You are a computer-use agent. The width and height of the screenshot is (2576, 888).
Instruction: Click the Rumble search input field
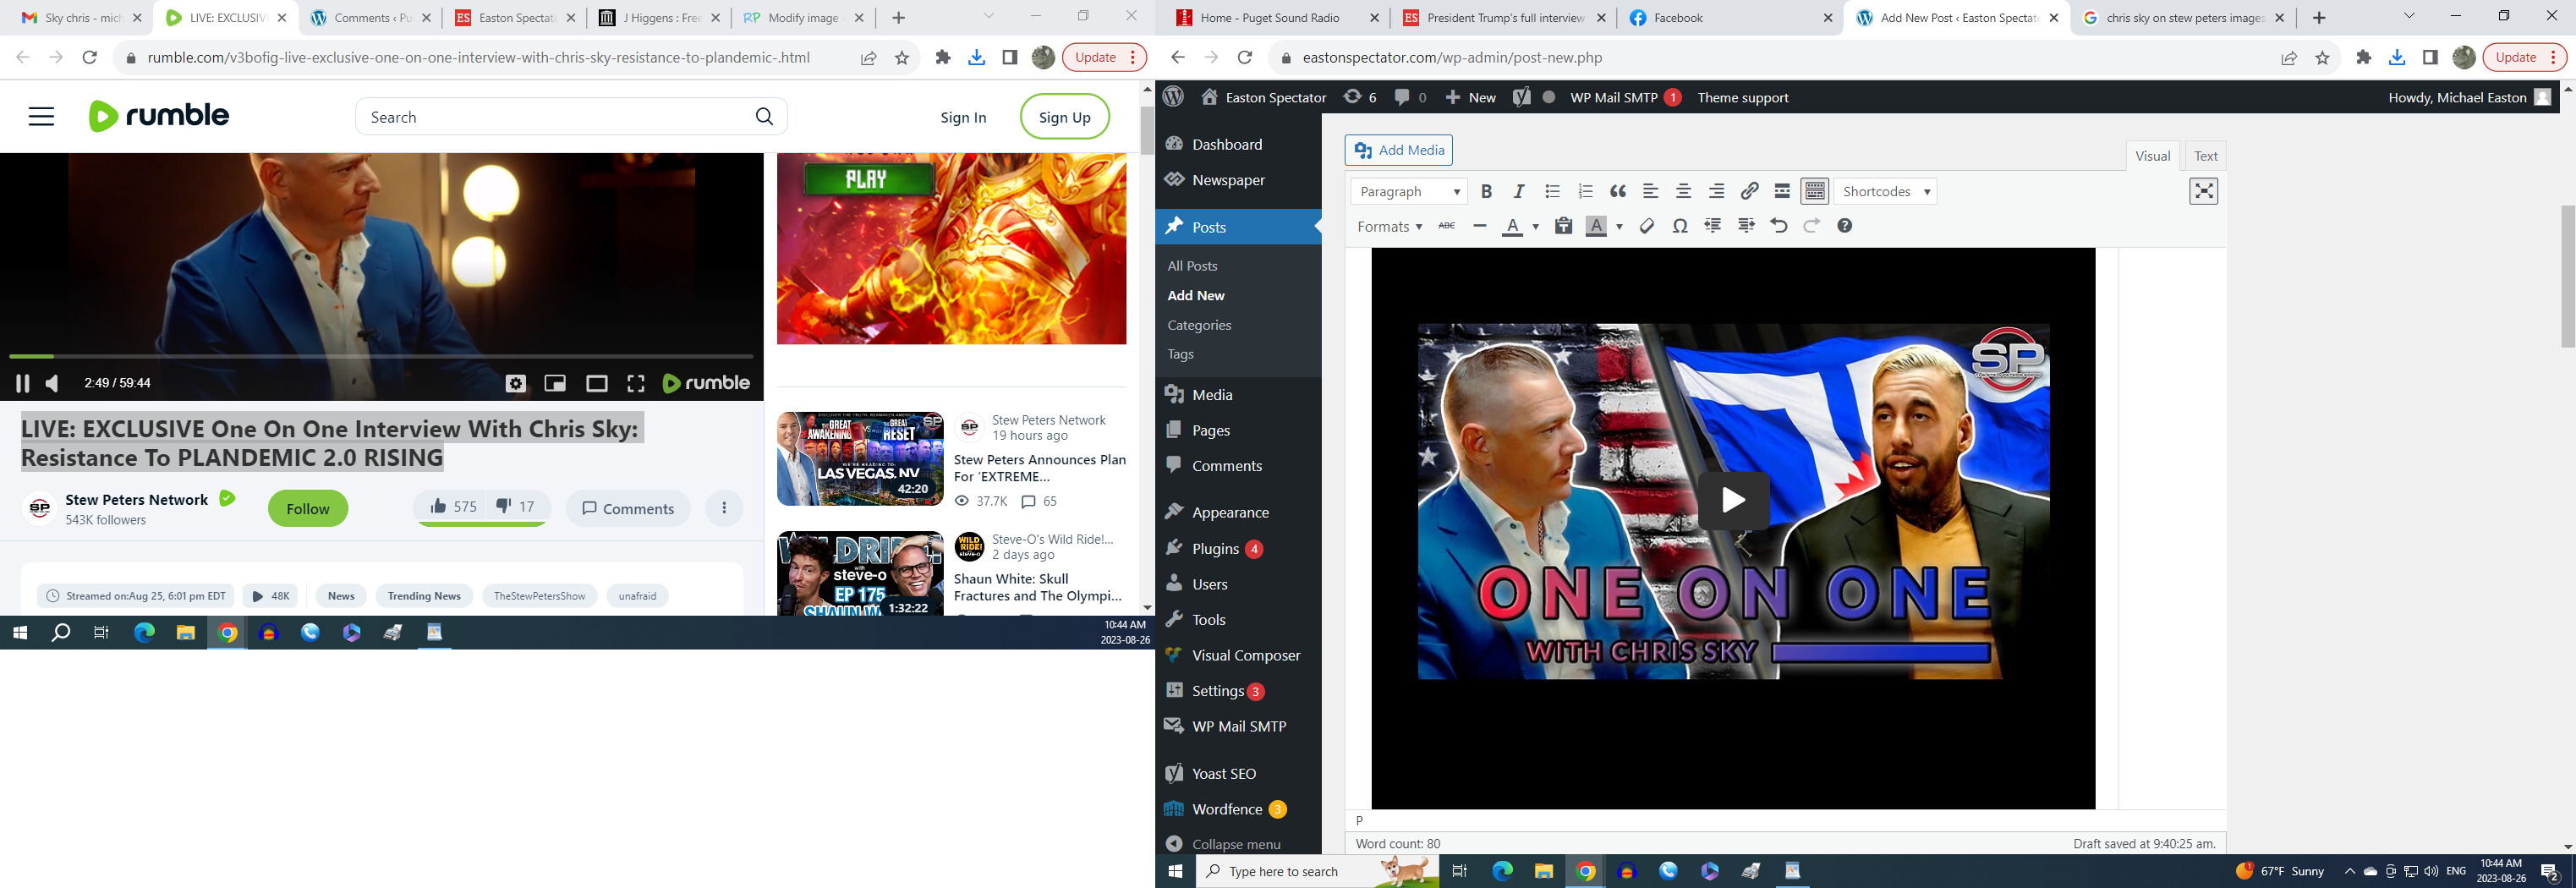(x=555, y=117)
